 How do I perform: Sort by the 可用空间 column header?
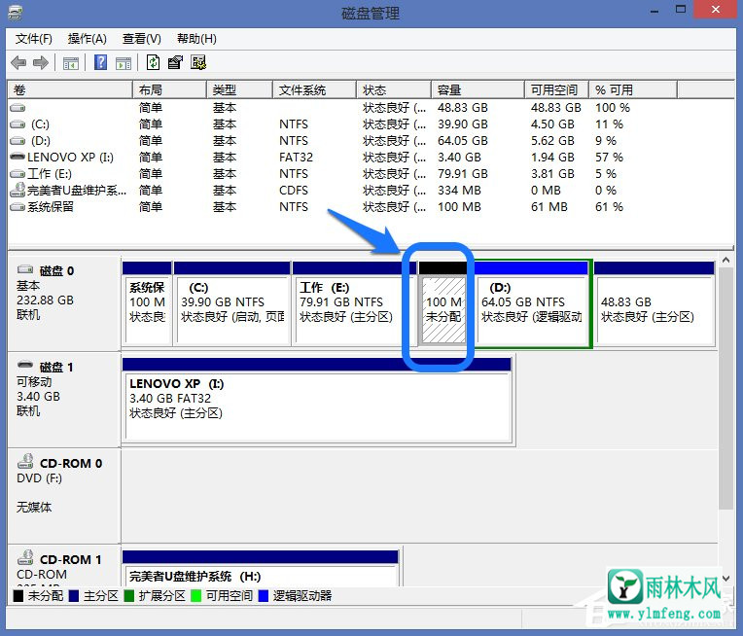point(557,90)
